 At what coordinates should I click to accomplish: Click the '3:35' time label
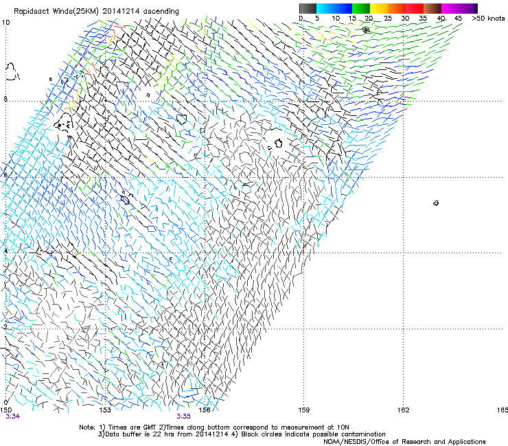[183, 416]
